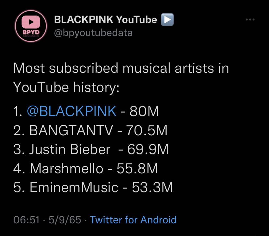Viewport: 269px width, 236px height.
Task: Open the BLACKPINK YouTube display name
Action: pos(106,20)
